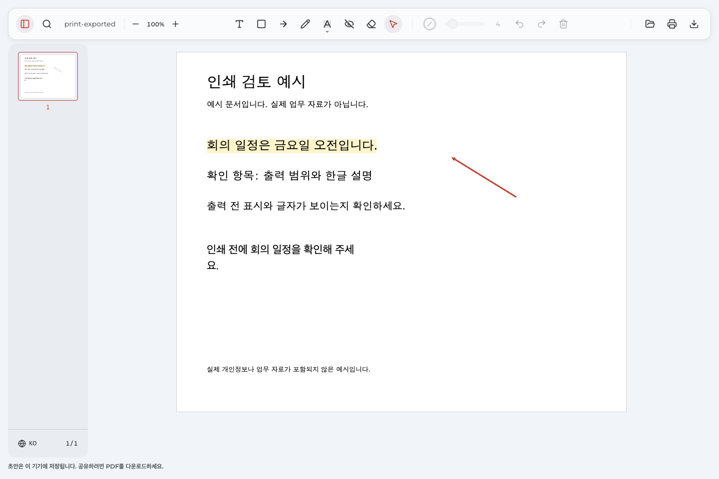
Task: Print the document
Action: (672, 24)
